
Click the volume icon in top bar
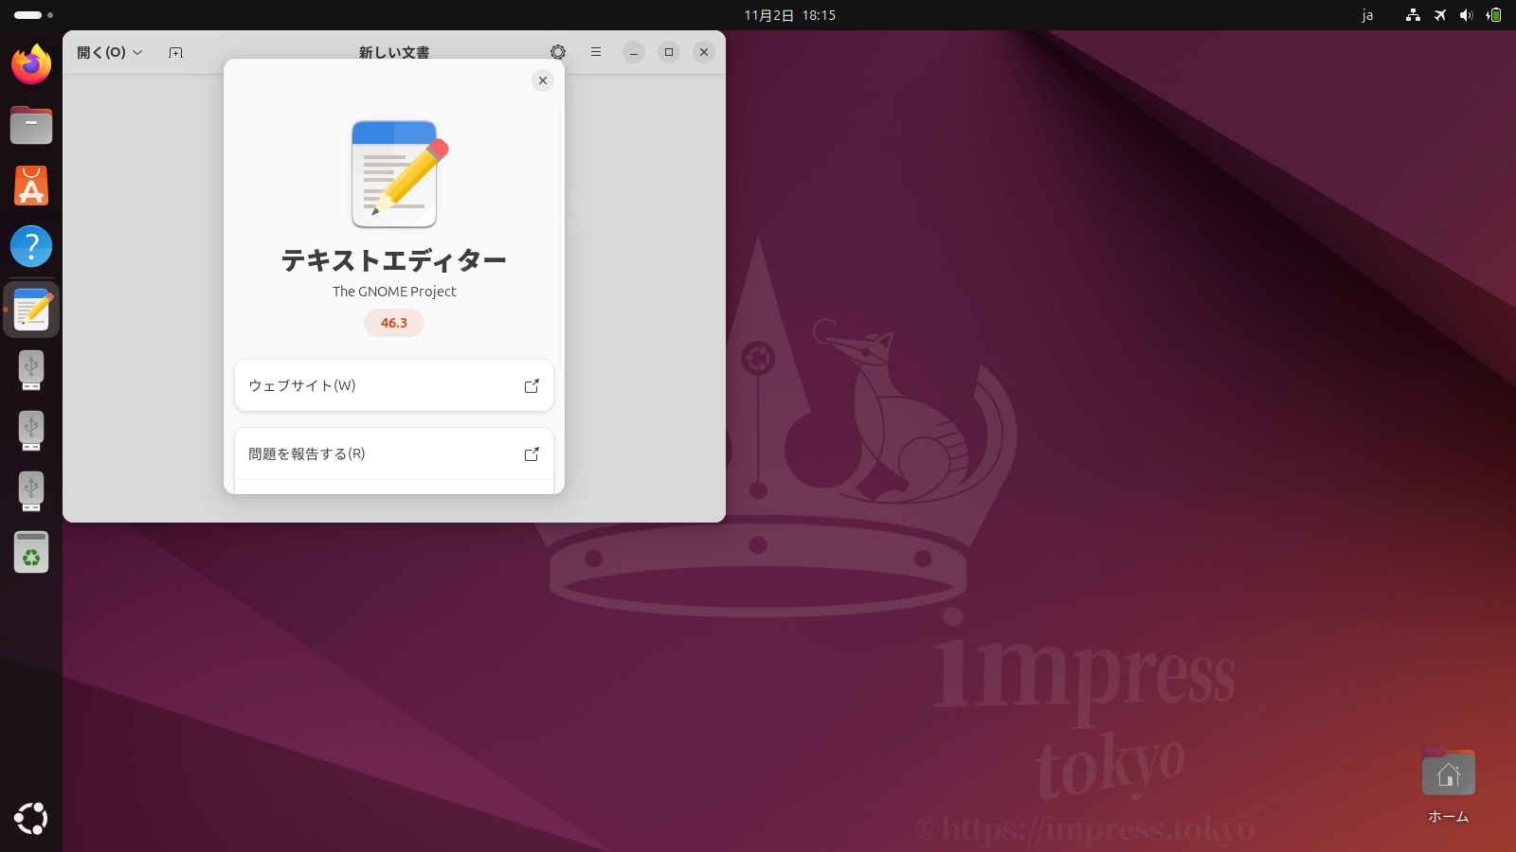(x=1467, y=15)
